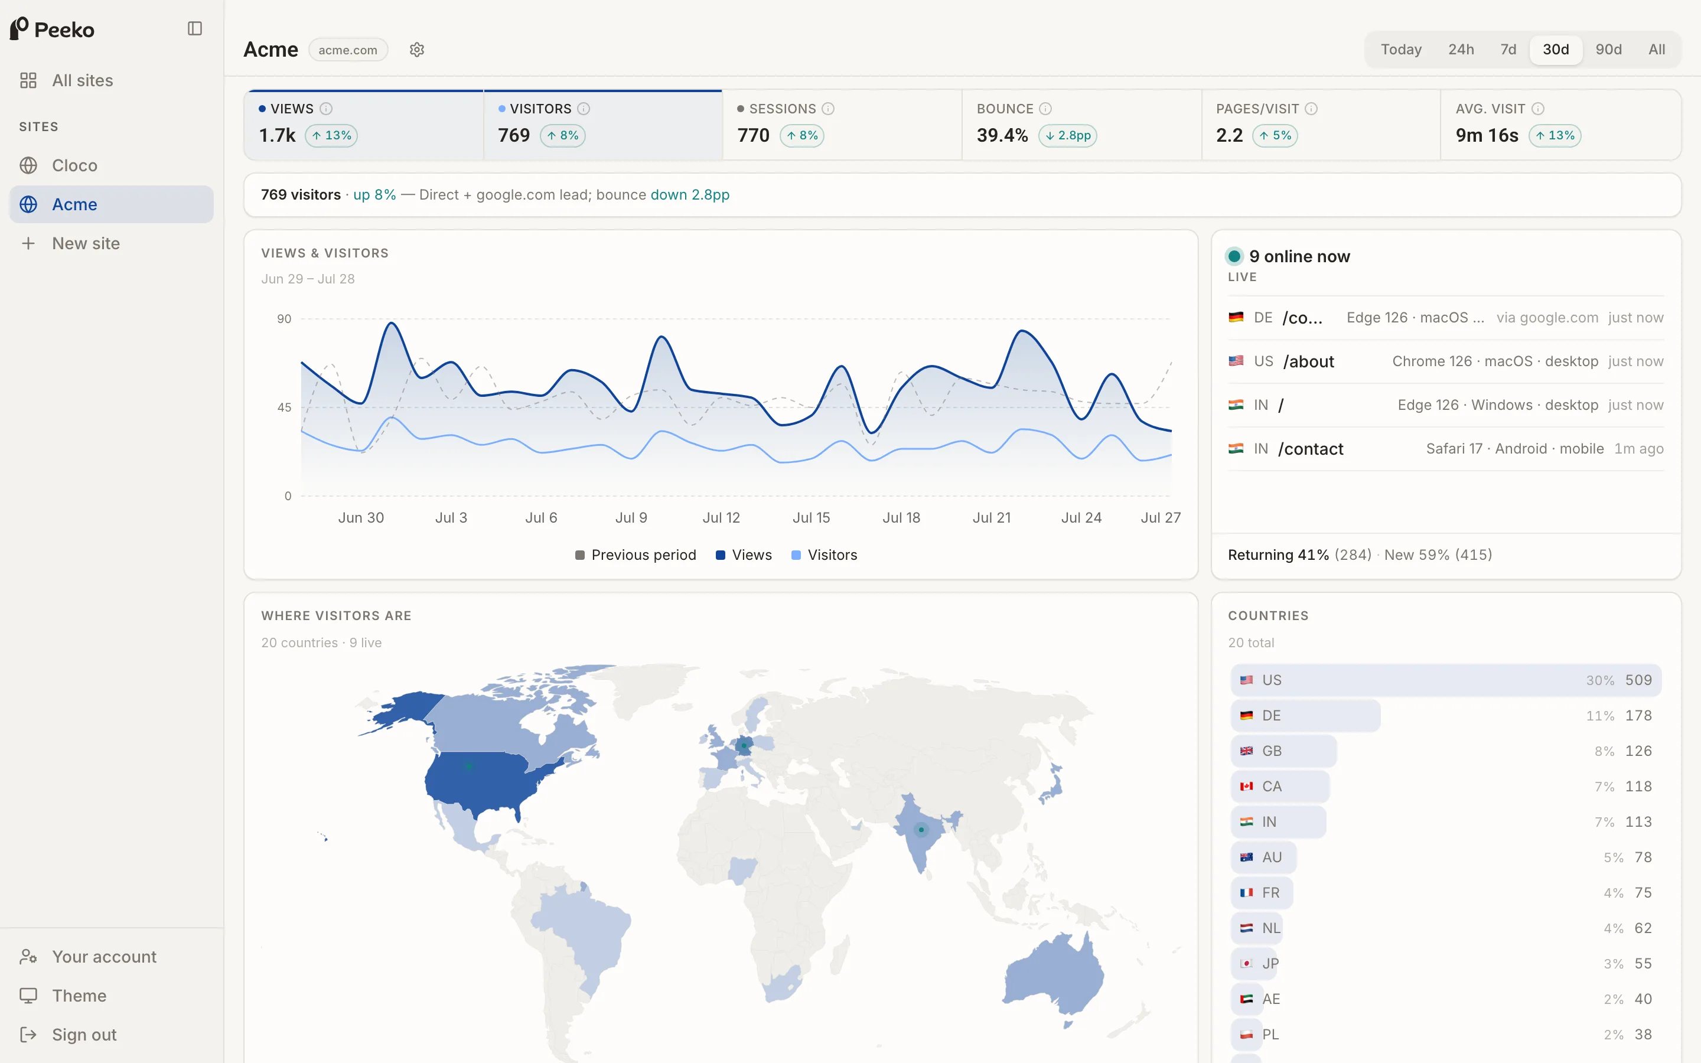Select the Pages/Visit metric card
Image resolution: width=1701 pixels, height=1063 pixels.
tap(1321, 125)
